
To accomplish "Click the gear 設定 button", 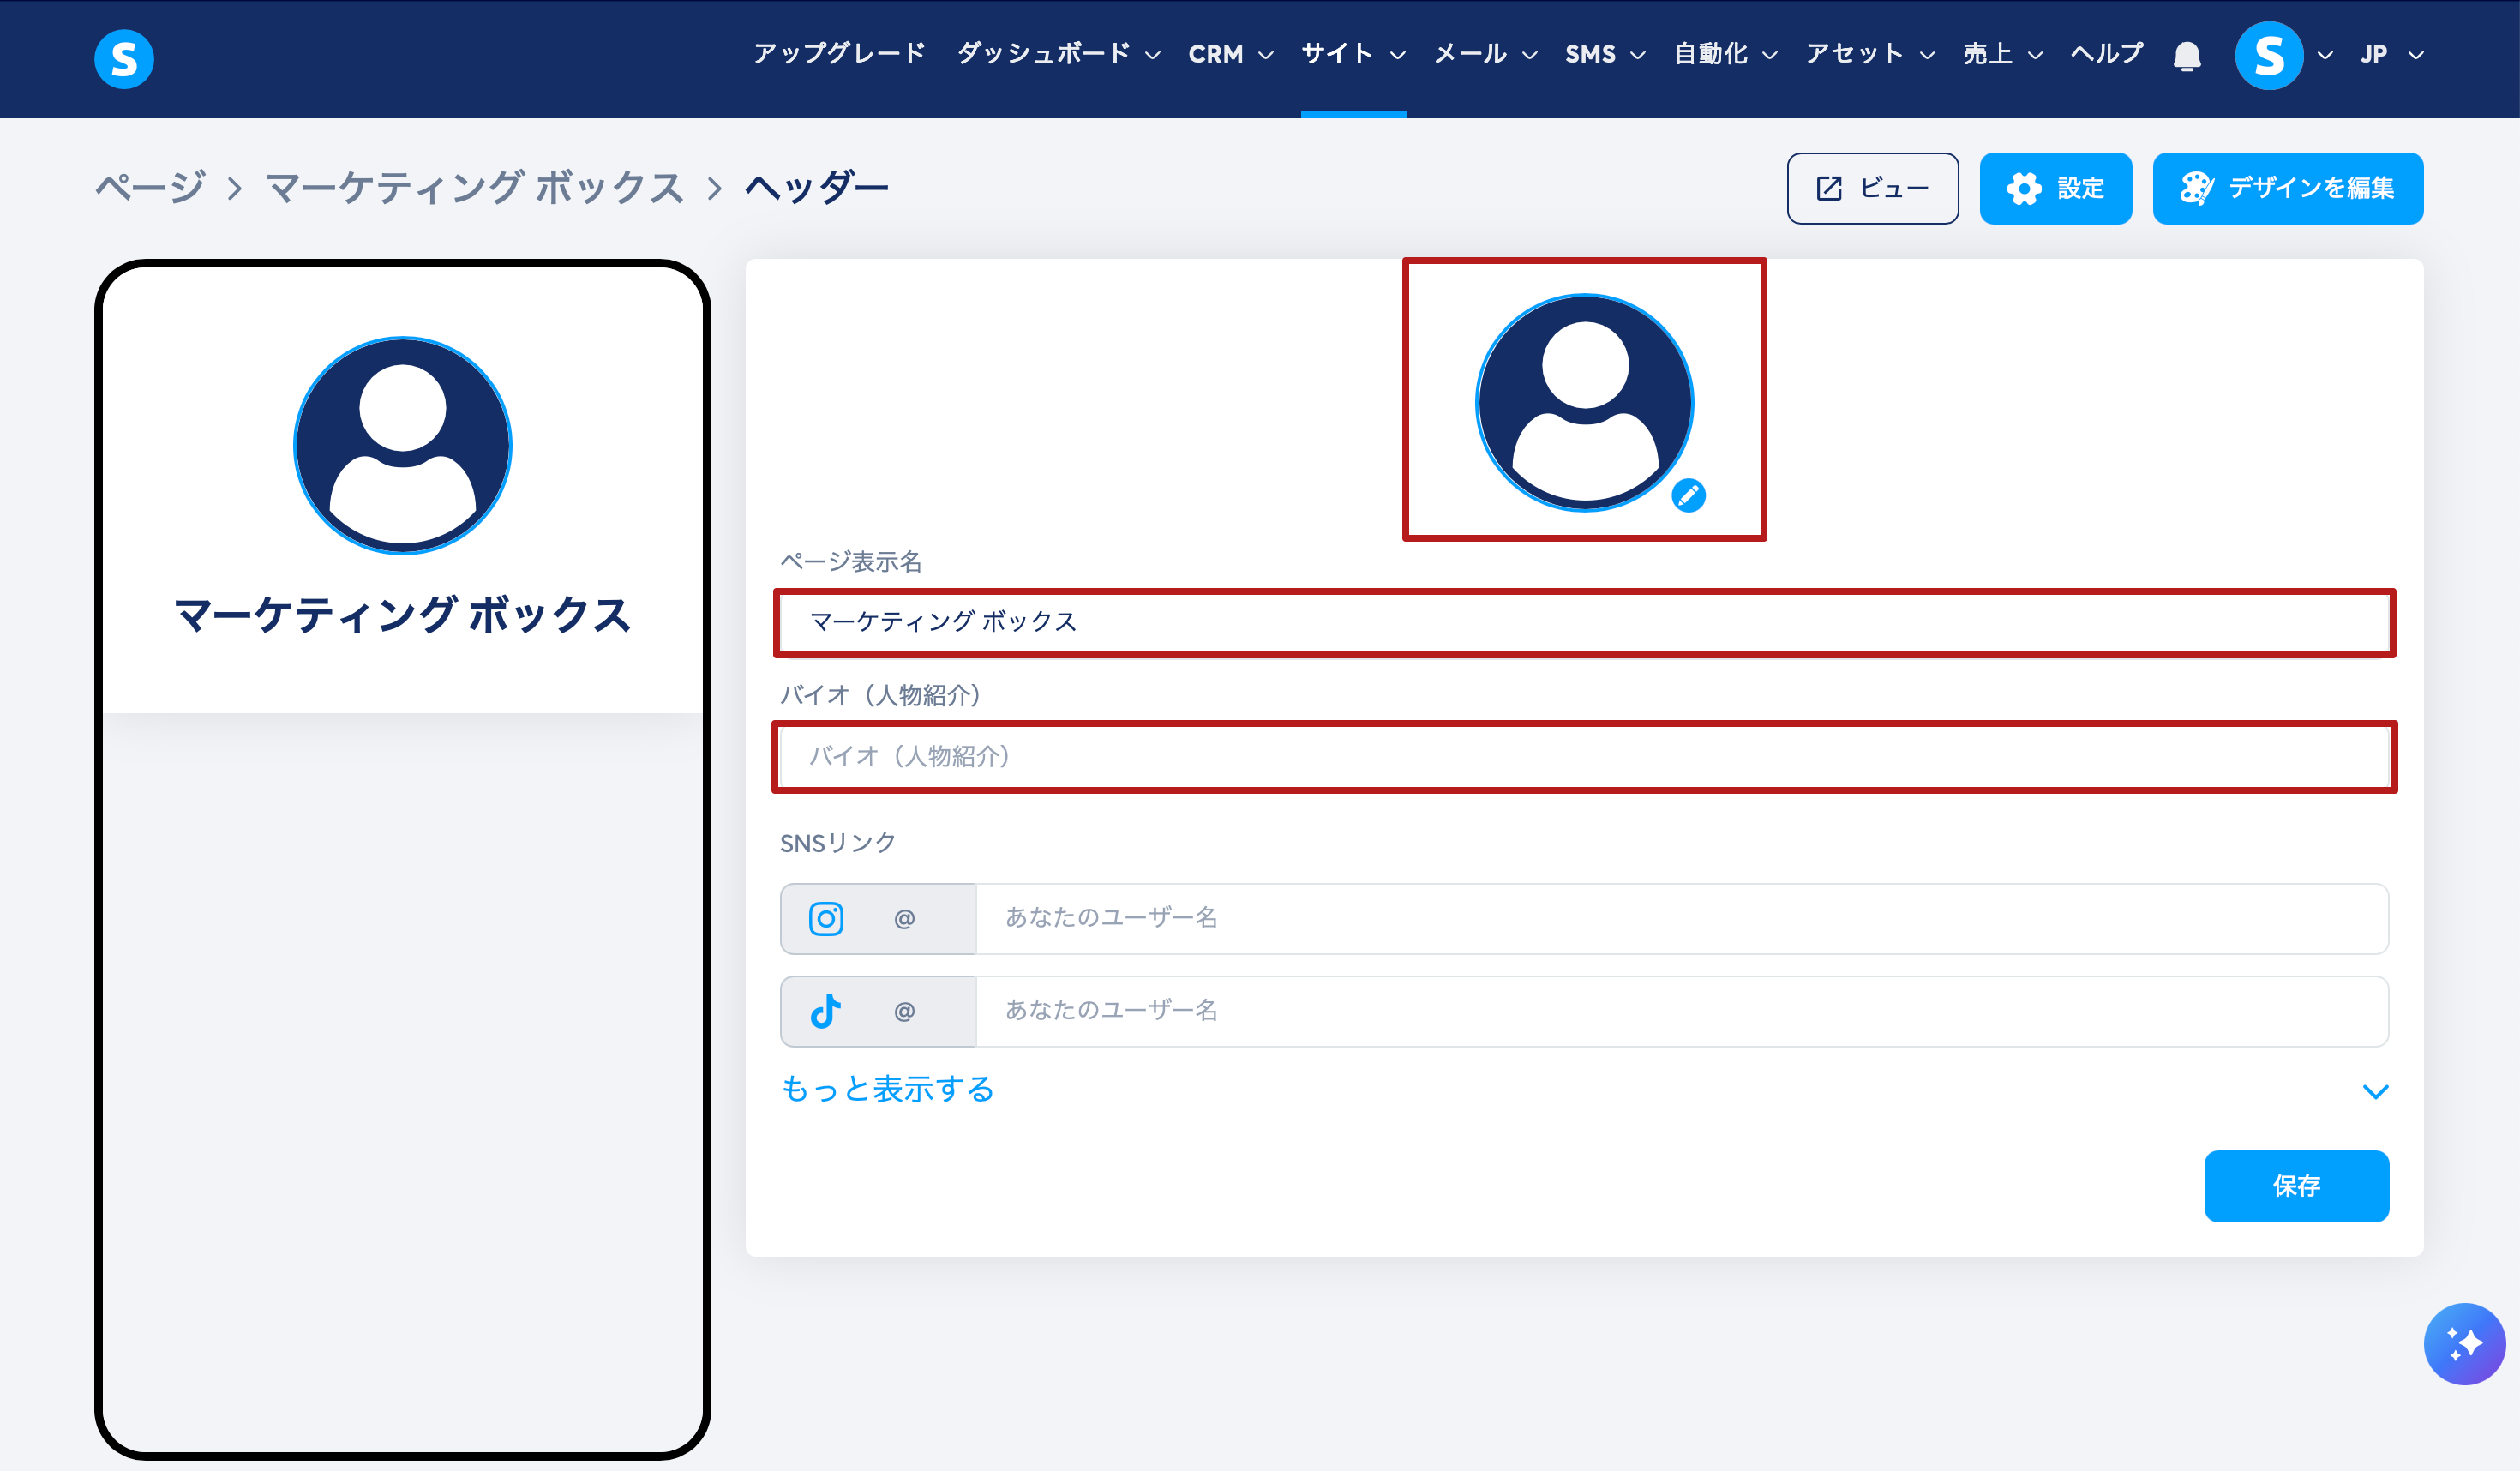I will [2055, 188].
